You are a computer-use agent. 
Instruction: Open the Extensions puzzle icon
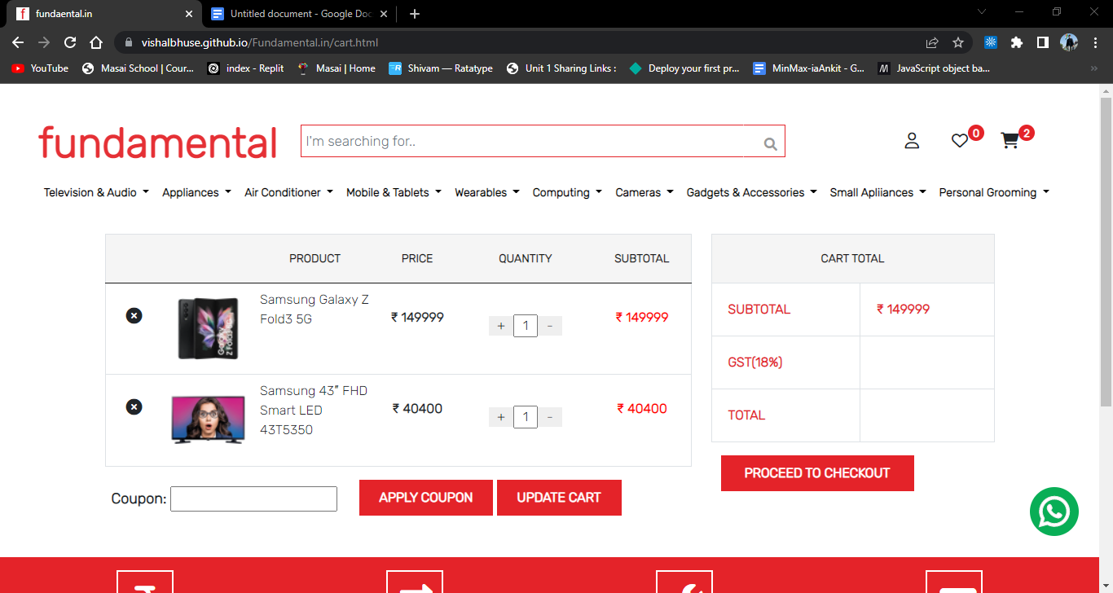point(1017,42)
